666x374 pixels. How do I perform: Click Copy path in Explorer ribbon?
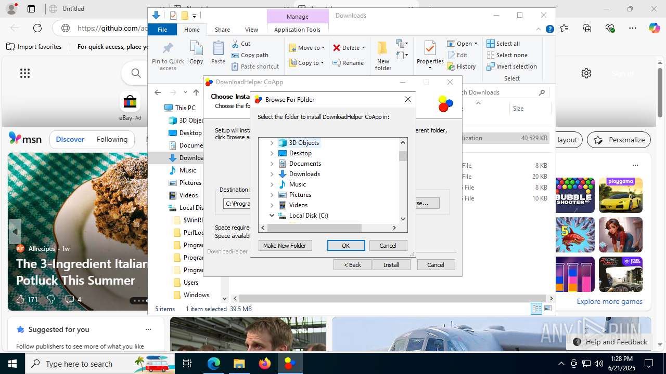click(x=250, y=55)
